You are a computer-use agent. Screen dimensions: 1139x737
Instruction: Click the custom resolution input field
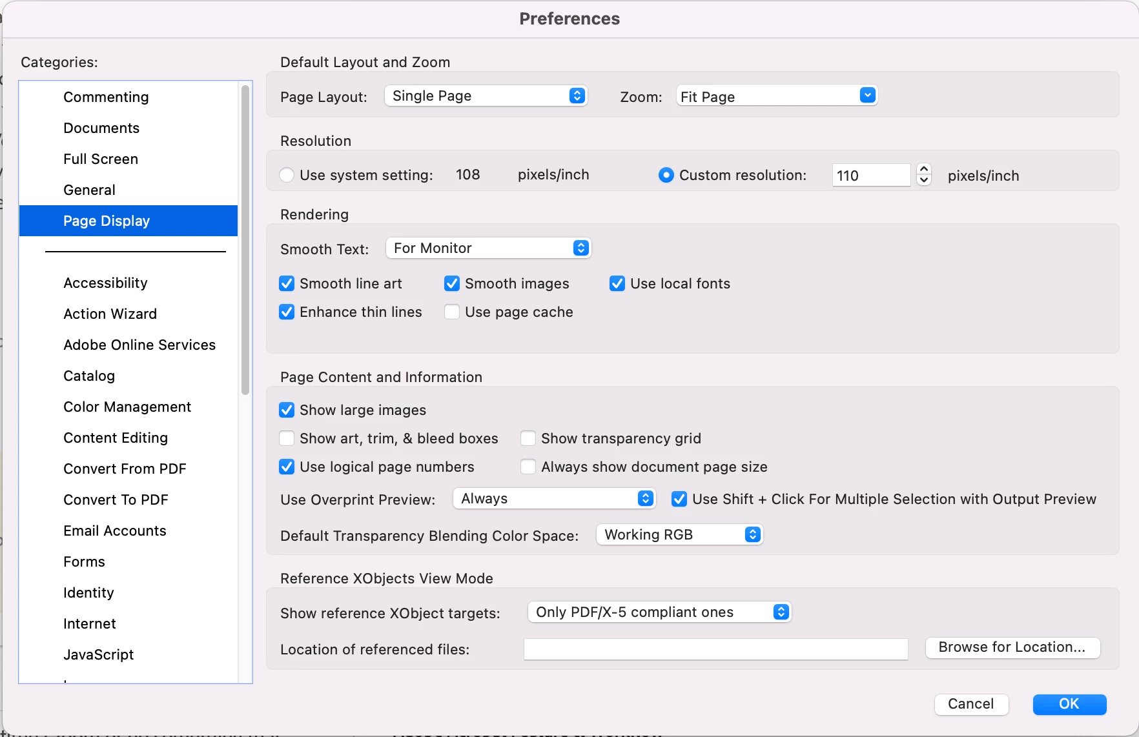coord(871,176)
